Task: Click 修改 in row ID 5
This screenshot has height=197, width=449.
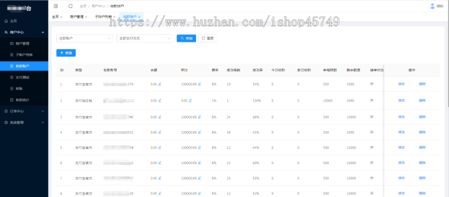Action: point(402,148)
